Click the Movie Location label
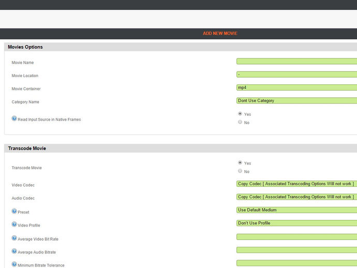 (x=25, y=76)
